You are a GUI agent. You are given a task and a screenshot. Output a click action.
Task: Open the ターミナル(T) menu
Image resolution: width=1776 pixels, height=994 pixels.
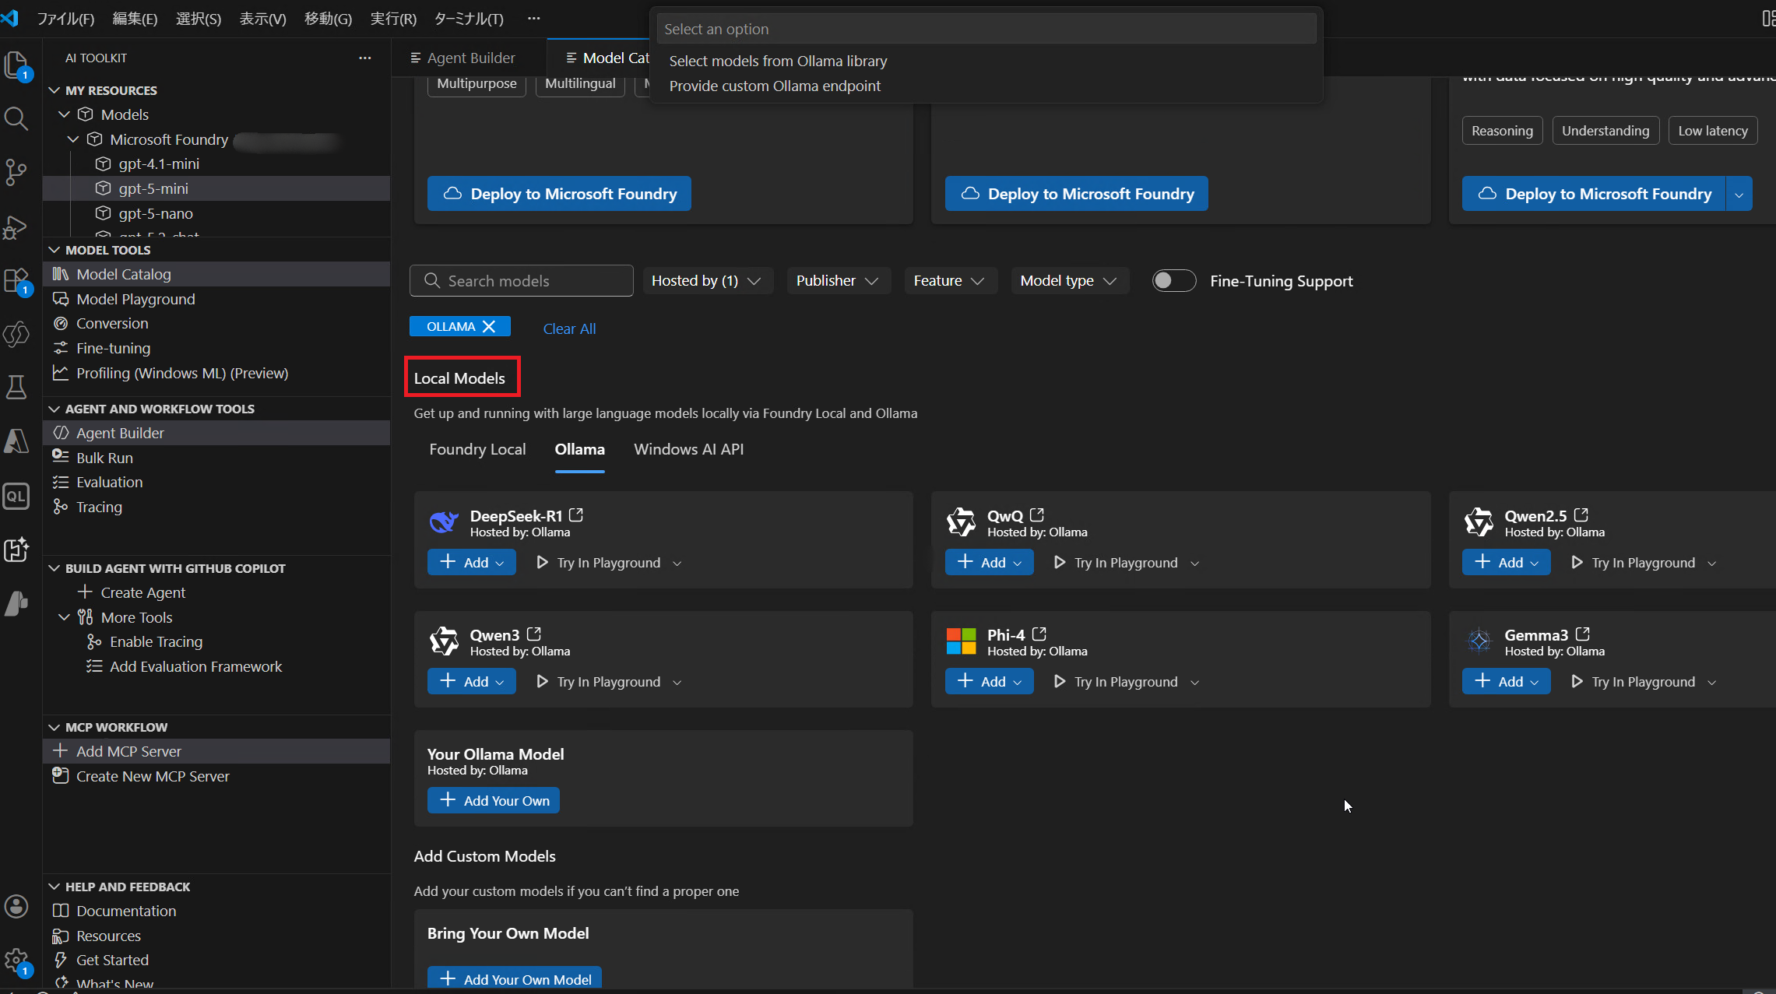coord(469,19)
